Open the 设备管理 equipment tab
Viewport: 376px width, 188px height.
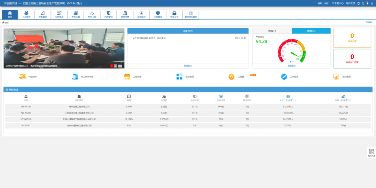[x=43, y=15]
